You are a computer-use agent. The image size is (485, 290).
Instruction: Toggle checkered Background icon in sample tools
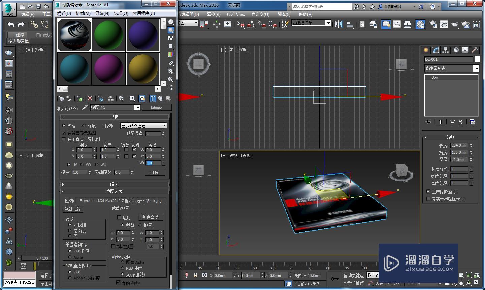pyautogui.click(x=171, y=38)
